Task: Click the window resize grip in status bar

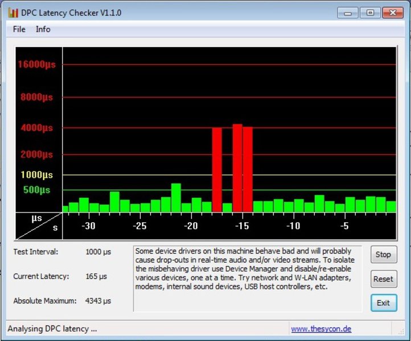Action: pos(401,331)
